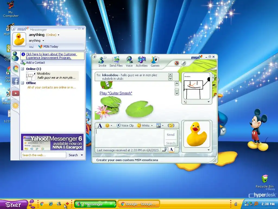Image resolution: width=278 pixels, height=209 pixels.
Task: Change font with the A icon
Action: 100,126
